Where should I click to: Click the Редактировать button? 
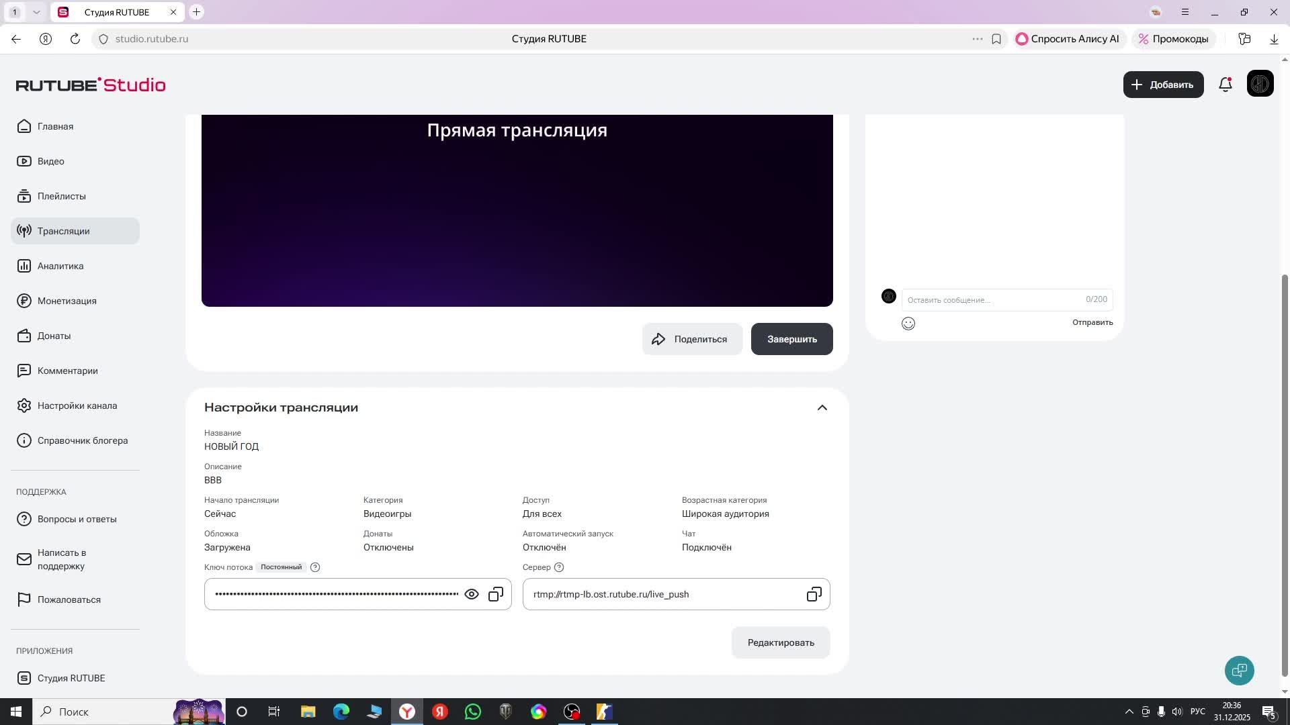780,642
